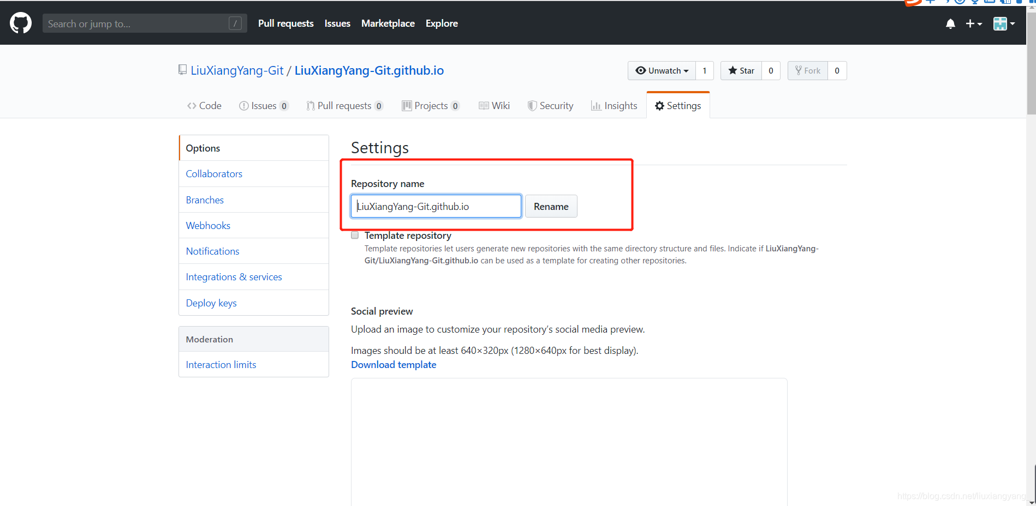The width and height of the screenshot is (1036, 506).
Task: Open Interaction limits settings
Action: (254, 365)
